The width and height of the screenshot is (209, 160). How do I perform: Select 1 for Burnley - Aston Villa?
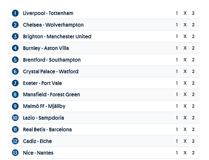[177, 48]
